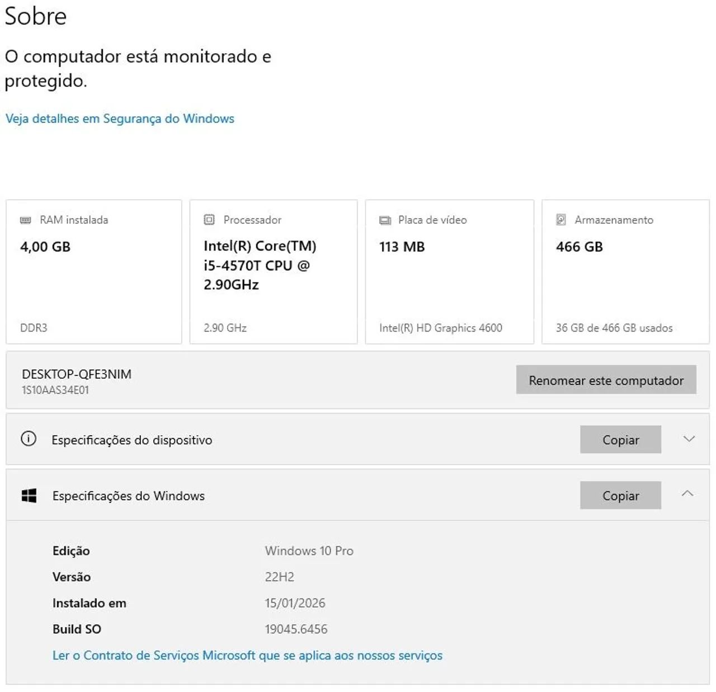716x692 pixels.
Task: Click the Armazenamento disk icon
Action: click(x=561, y=220)
